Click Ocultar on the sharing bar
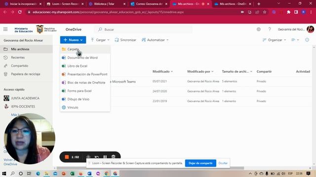 [x=223, y=163]
